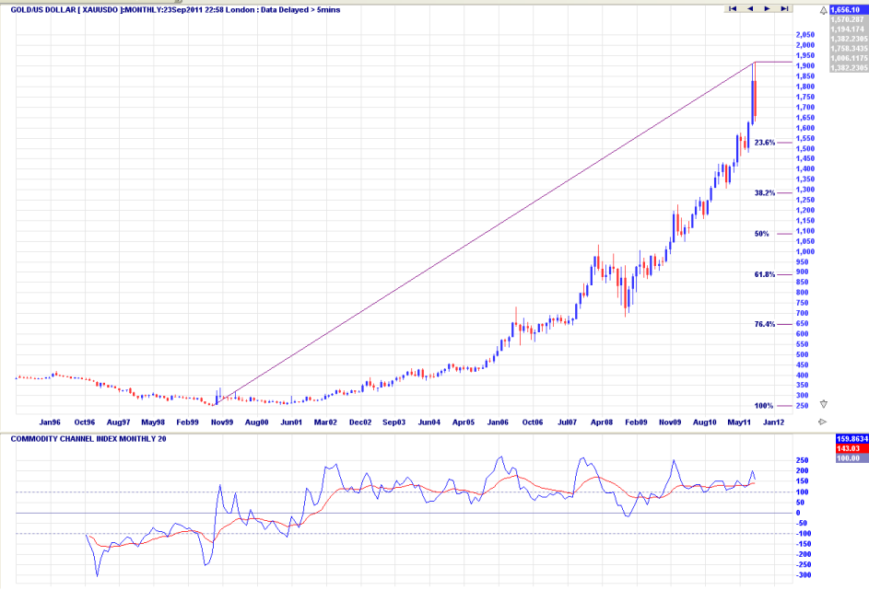Click the Oct06 date label
This screenshot has width=869, height=590.
(533, 422)
